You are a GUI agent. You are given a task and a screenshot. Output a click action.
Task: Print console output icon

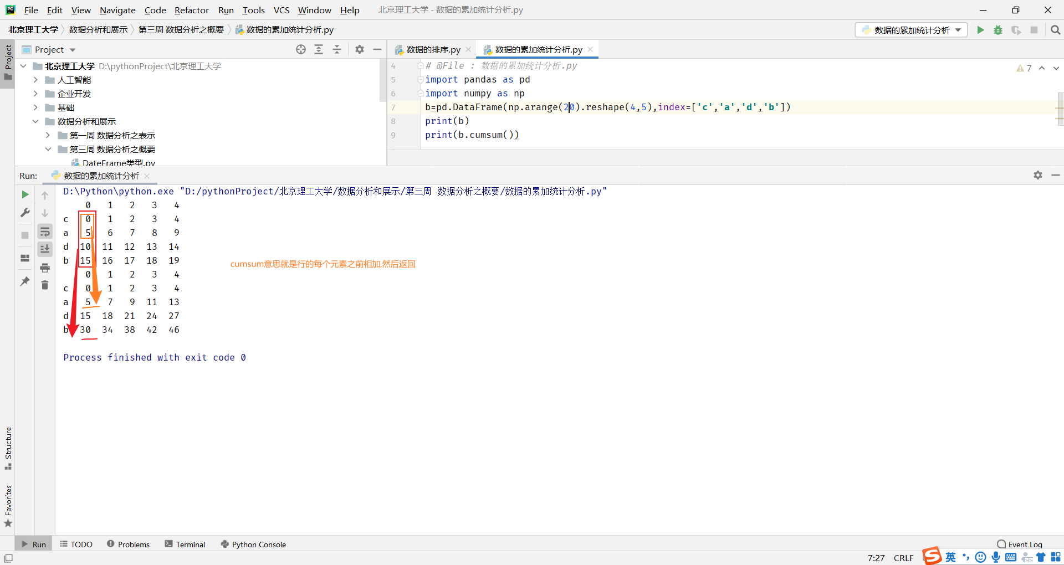coord(45,268)
